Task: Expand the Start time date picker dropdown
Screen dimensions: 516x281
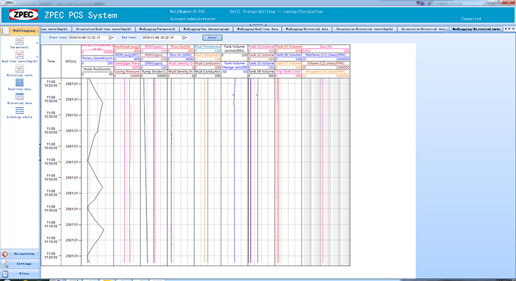Action: [112, 37]
